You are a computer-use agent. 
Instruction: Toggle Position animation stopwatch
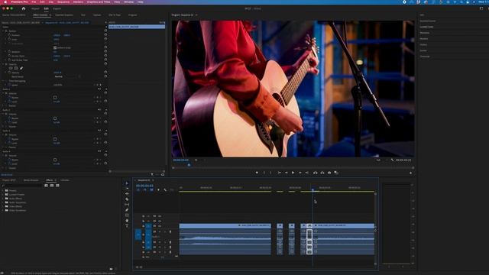point(9,35)
